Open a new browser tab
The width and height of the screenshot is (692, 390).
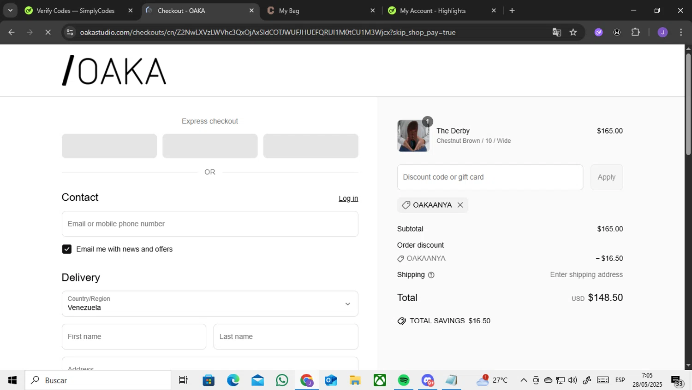pos(512,10)
